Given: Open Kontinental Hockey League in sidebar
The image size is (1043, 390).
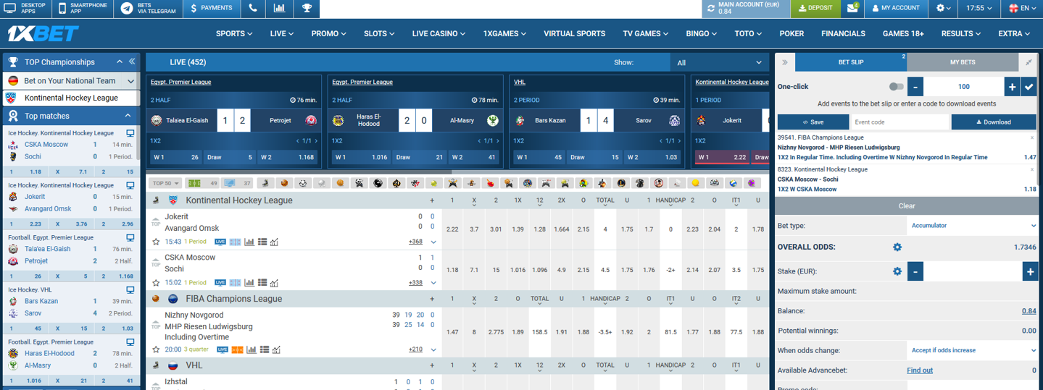Looking at the screenshot, I should click(70, 98).
